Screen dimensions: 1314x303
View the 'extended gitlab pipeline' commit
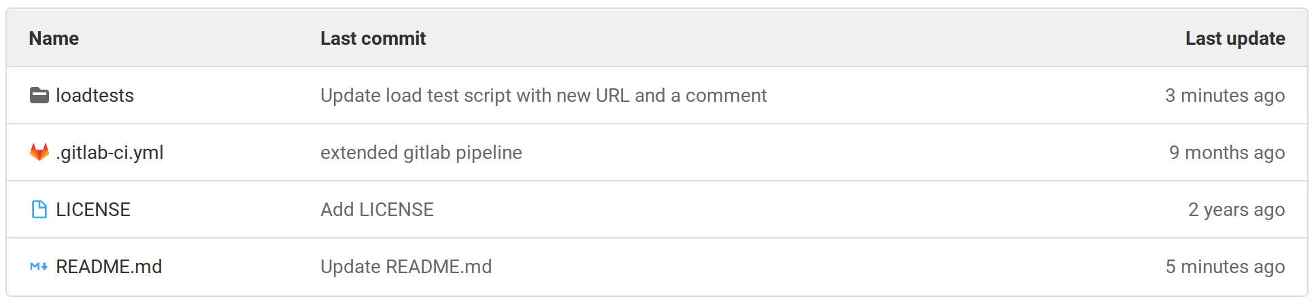click(421, 153)
